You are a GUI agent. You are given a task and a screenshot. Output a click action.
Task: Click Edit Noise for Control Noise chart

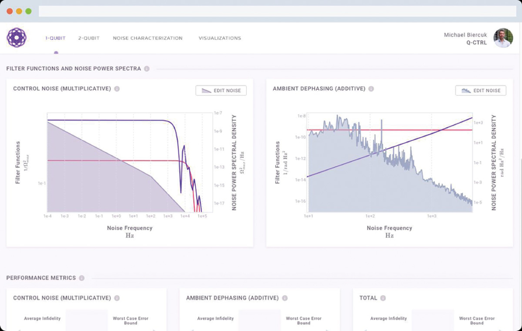[x=221, y=90]
